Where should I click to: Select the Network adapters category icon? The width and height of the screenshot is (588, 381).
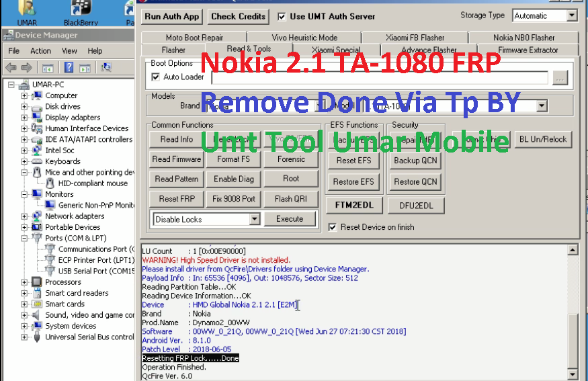click(x=36, y=216)
